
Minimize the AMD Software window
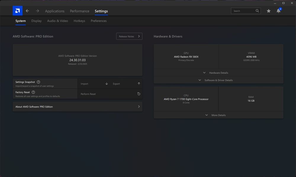click(275, 3)
